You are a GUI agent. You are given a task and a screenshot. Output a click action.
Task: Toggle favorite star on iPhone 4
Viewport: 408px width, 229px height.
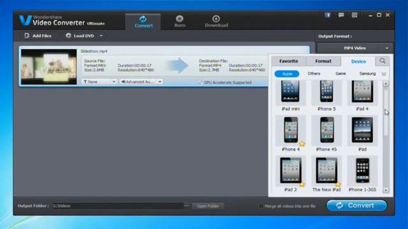pyautogui.click(x=302, y=144)
